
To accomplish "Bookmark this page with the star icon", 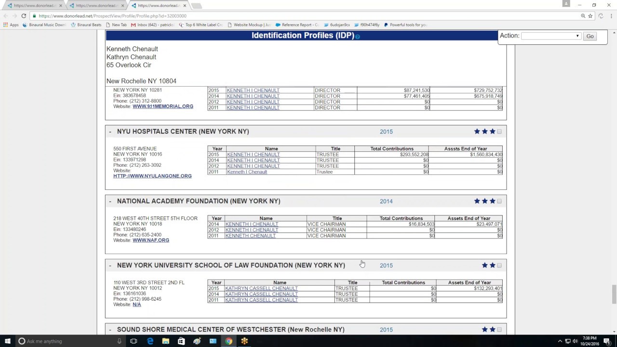I will point(590,16).
